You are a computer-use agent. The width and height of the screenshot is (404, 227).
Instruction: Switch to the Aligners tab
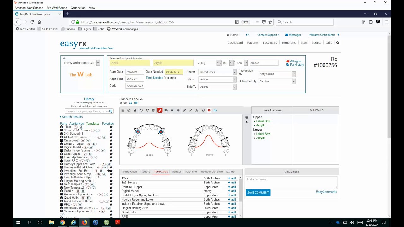191,172
